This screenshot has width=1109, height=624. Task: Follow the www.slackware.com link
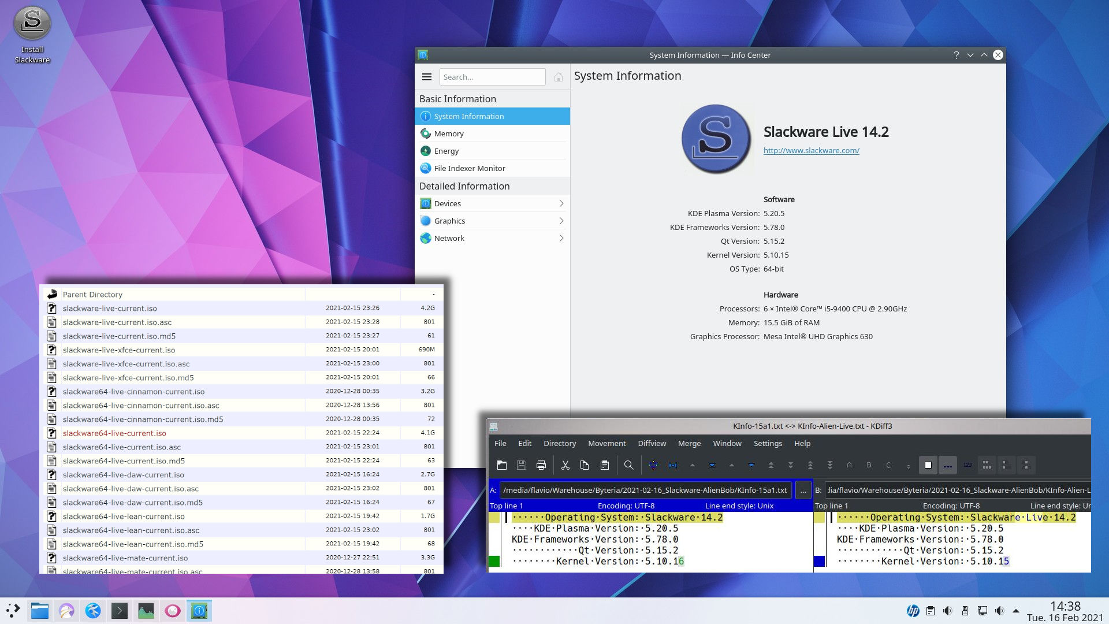pos(811,150)
